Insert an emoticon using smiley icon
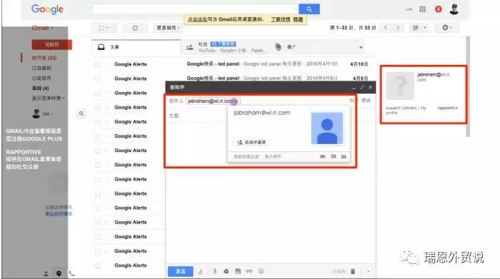Screen dimensions: 500x279 tap(261, 271)
